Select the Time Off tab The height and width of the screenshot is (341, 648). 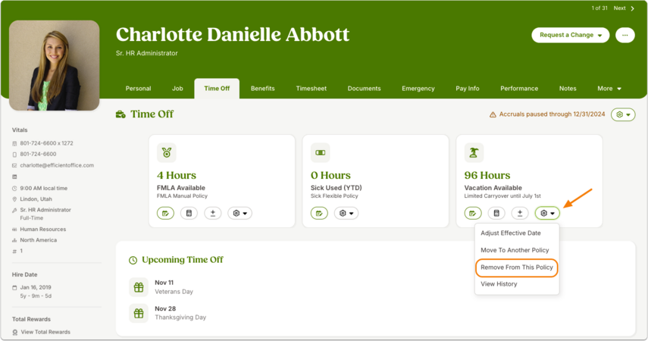pos(217,89)
